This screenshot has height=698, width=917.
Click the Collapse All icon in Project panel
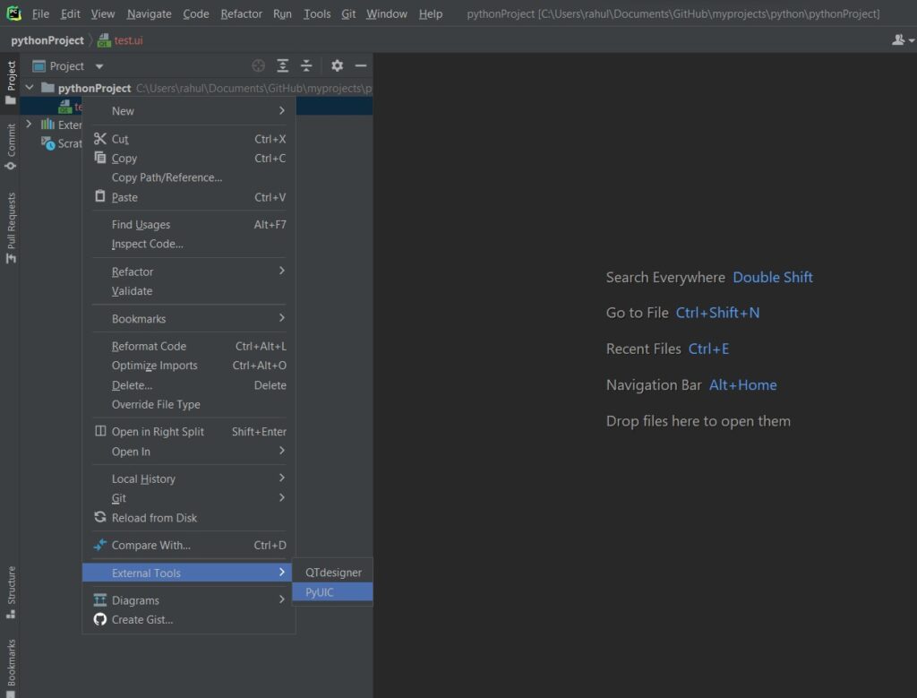(306, 66)
